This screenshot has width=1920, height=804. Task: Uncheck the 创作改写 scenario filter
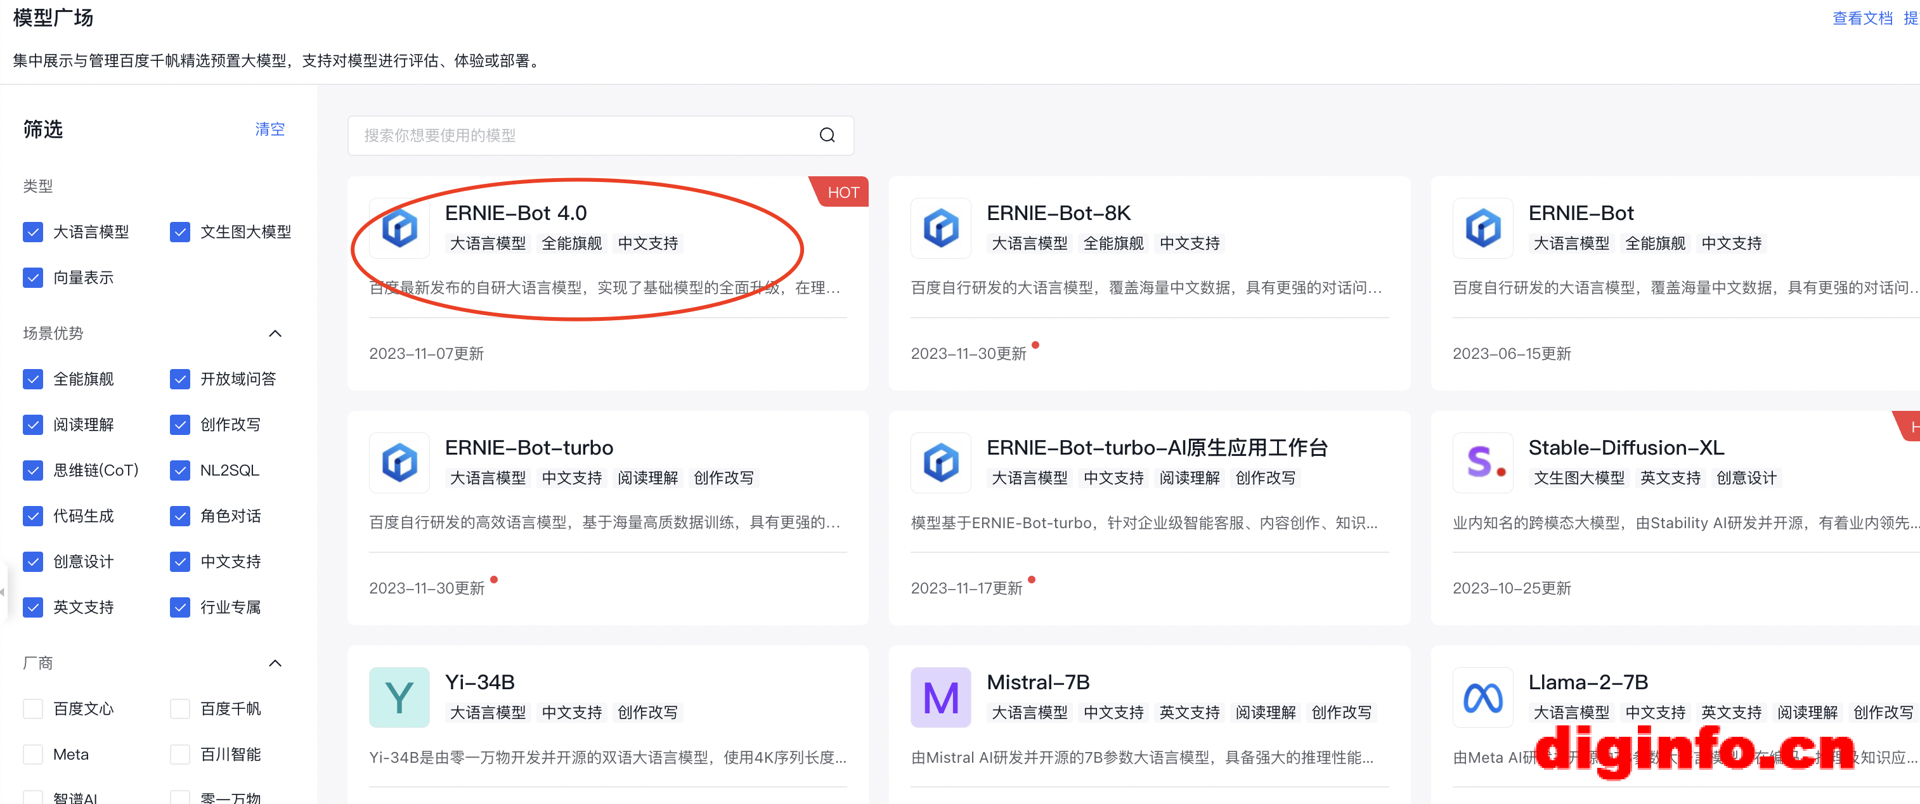tap(179, 424)
